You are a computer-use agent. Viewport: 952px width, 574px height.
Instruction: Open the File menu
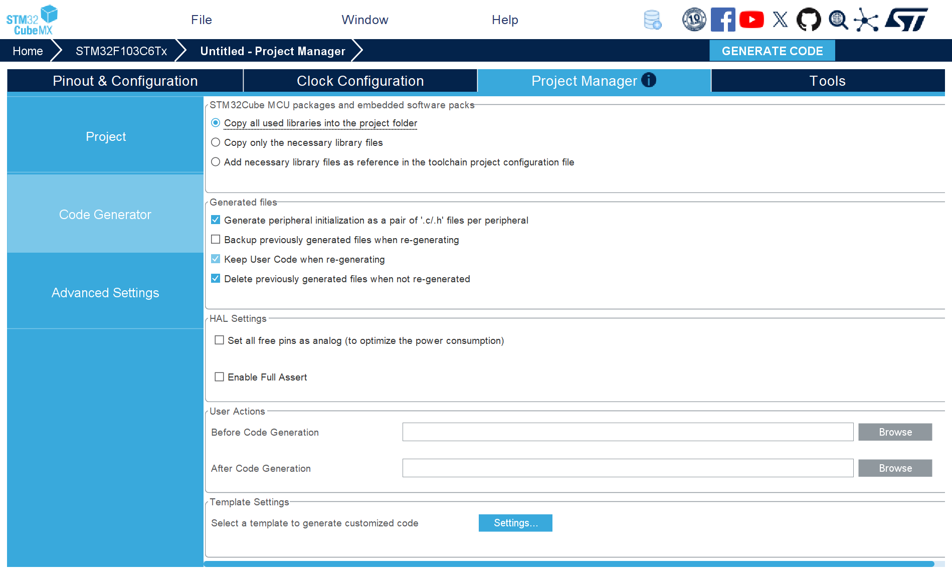(202, 20)
